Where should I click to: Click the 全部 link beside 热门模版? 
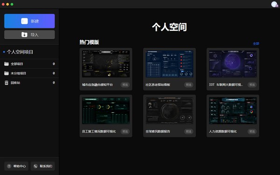tap(256, 43)
